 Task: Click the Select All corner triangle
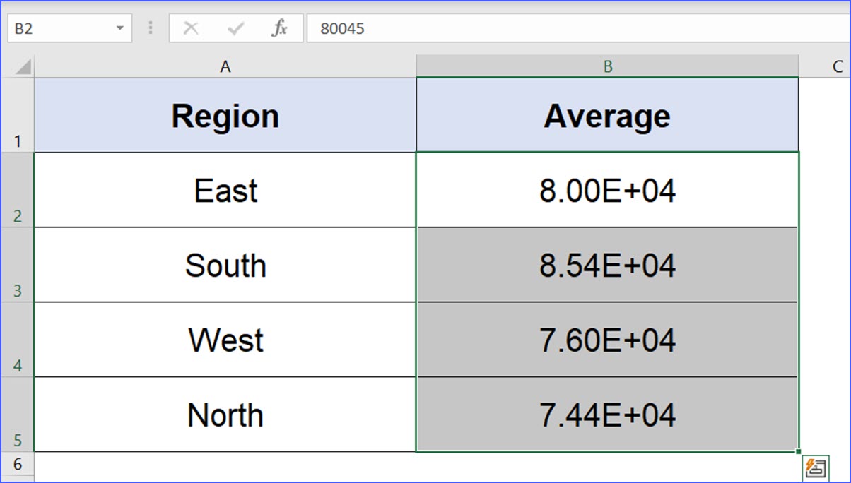pyautogui.click(x=23, y=67)
